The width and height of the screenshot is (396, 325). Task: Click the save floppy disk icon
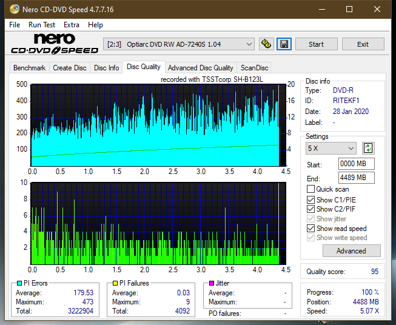[x=284, y=44]
